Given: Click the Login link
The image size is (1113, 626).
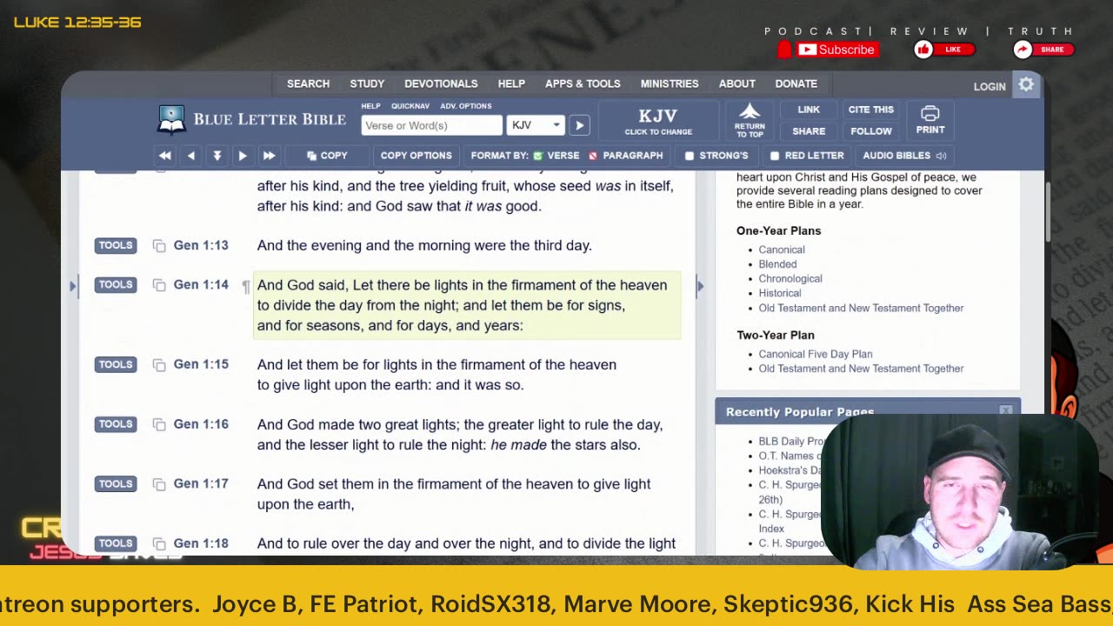Looking at the screenshot, I should 990,86.
